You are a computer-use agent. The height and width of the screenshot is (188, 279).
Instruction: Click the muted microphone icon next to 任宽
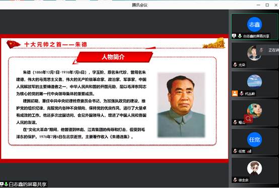[x=235, y=151]
